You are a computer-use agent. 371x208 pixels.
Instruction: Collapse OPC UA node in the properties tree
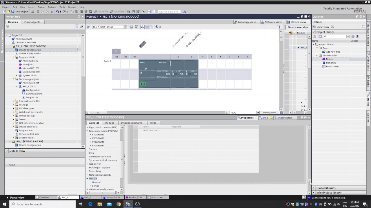tap(87, 179)
